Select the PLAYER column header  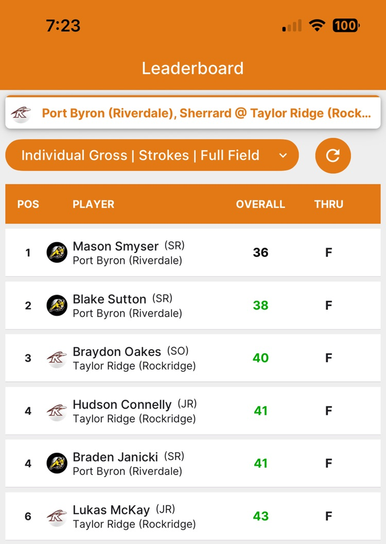pyautogui.click(x=93, y=204)
